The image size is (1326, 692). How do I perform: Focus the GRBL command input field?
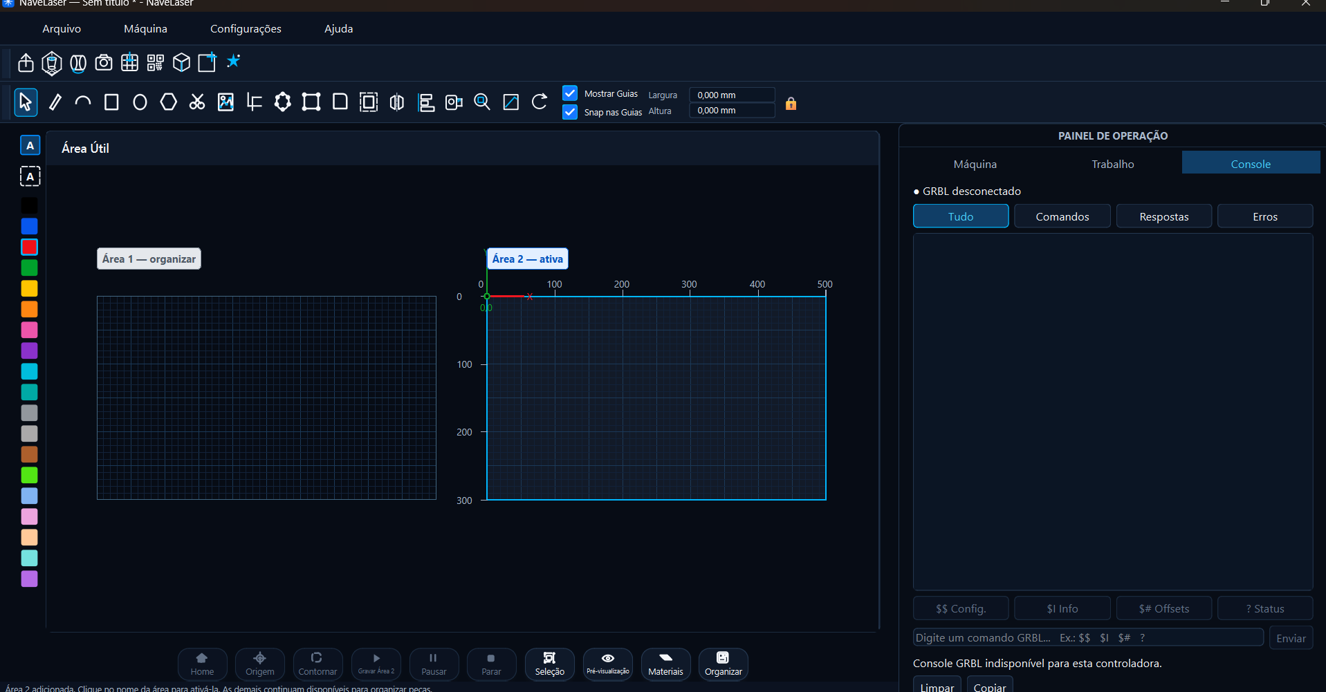[1088, 637]
